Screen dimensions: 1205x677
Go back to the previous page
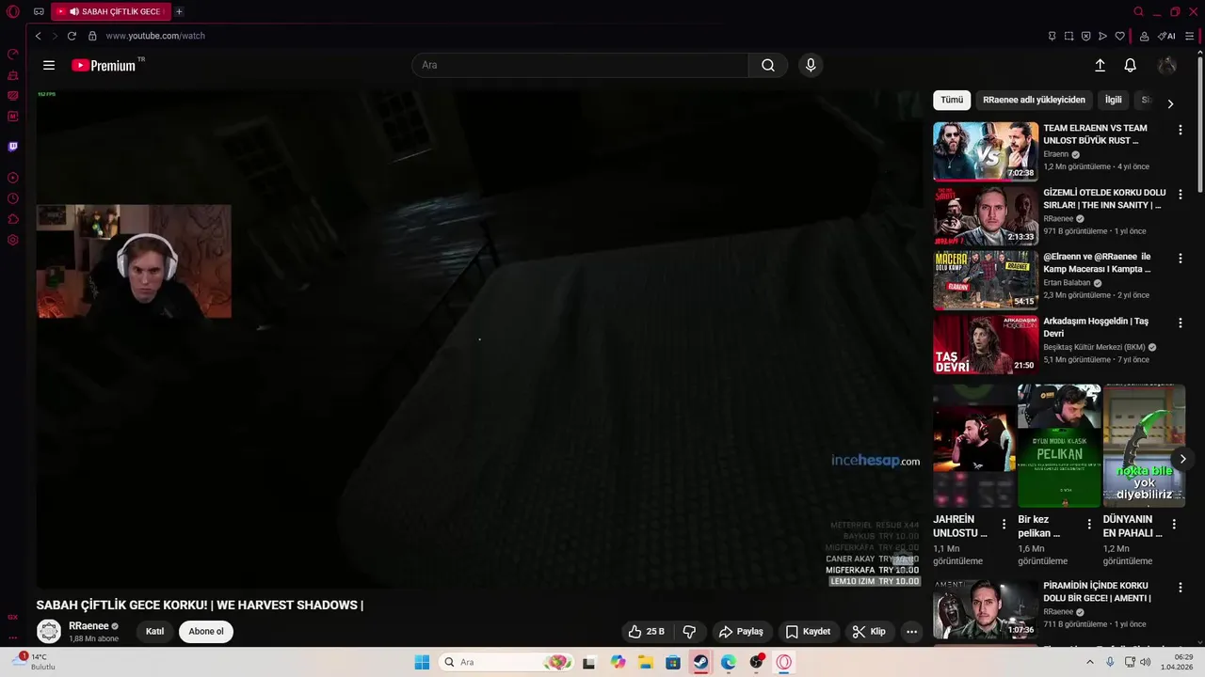pyautogui.click(x=38, y=36)
